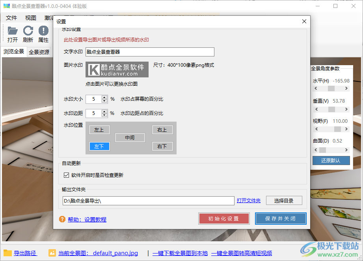This screenshot has width=363, height=261.
Task: Click the curvature value 0.52
Action: (x=337, y=141)
